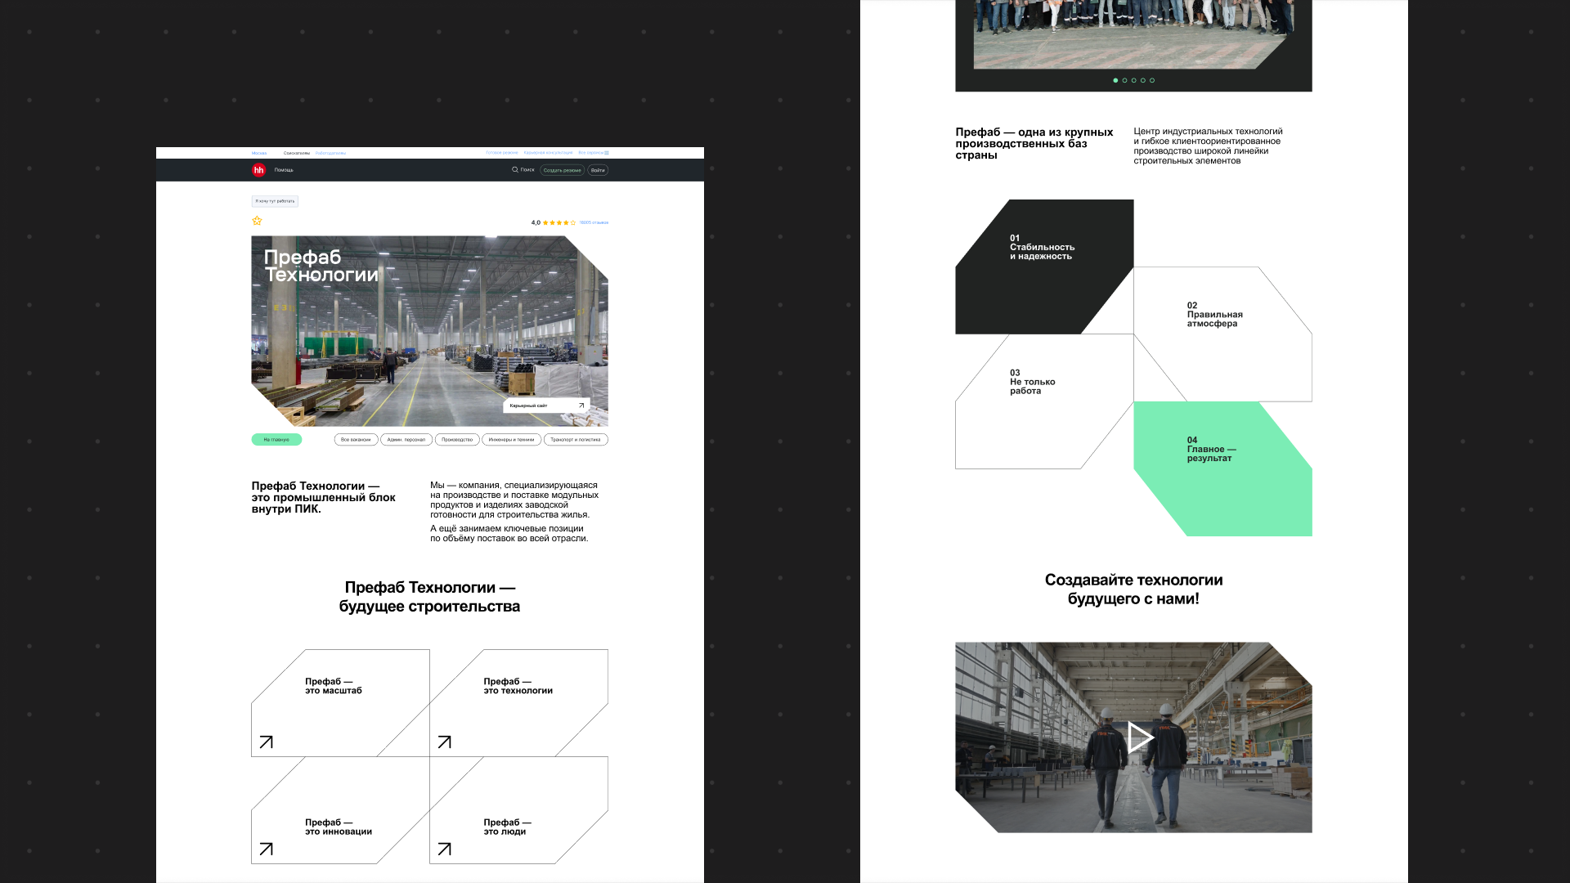Click the red hh logo
The image size is (1570, 883).
258,170
